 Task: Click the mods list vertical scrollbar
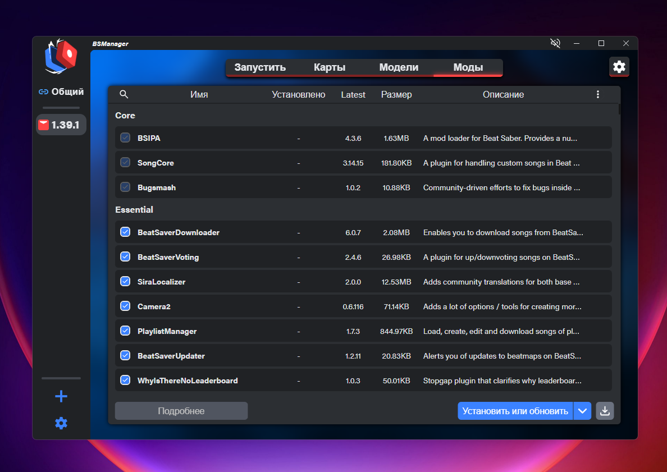point(619,109)
